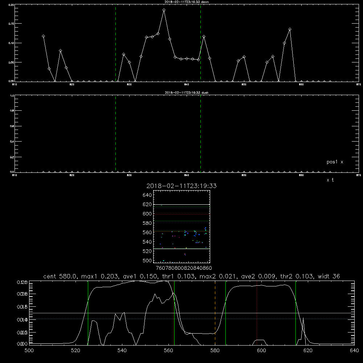Click the upper white horizontal line in small image
This screenshot has height=363, width=363.
click(x=181, y=205)
